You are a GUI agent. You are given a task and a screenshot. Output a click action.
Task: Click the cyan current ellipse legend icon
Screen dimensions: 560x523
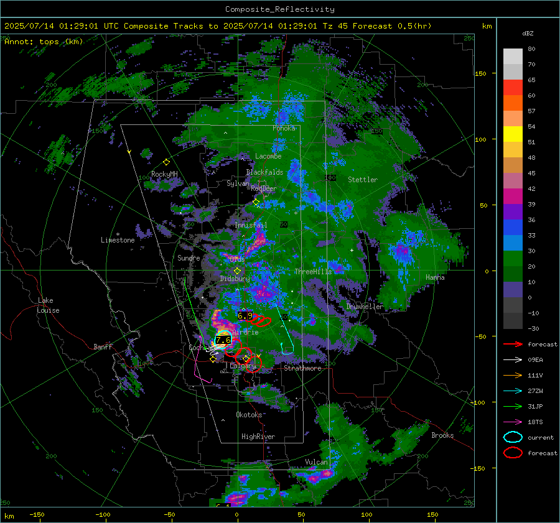pos(513,437)
